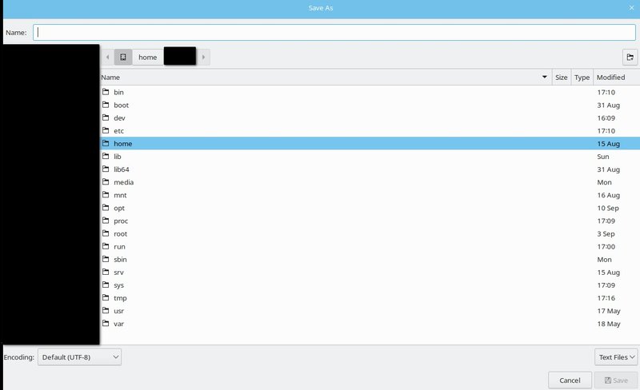Click the folder icon next to root
The width and height of the screenshot is (640, 390).
coord(106,233)
